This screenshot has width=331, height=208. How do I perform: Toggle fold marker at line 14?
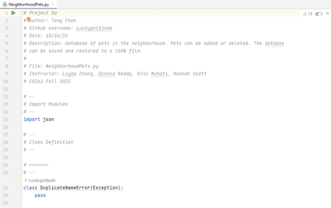click(x=22, y=112)
